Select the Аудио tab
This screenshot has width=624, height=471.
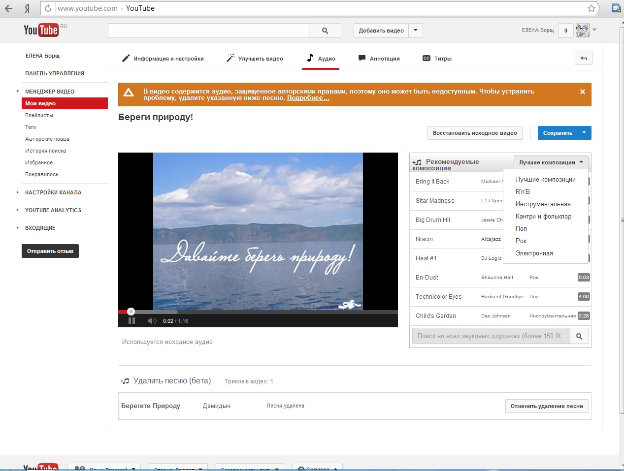321,58
